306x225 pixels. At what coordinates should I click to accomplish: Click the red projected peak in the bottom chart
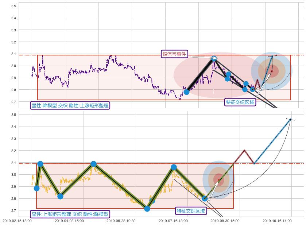point(244,150)
